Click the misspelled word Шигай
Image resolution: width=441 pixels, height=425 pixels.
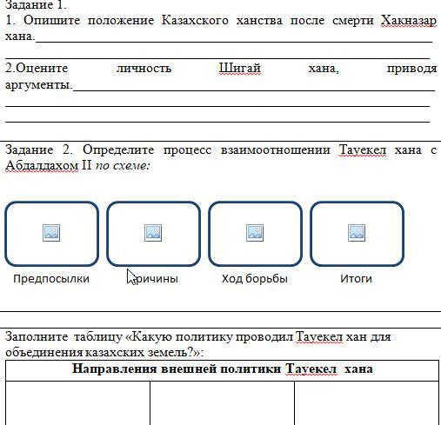(240, 69)
